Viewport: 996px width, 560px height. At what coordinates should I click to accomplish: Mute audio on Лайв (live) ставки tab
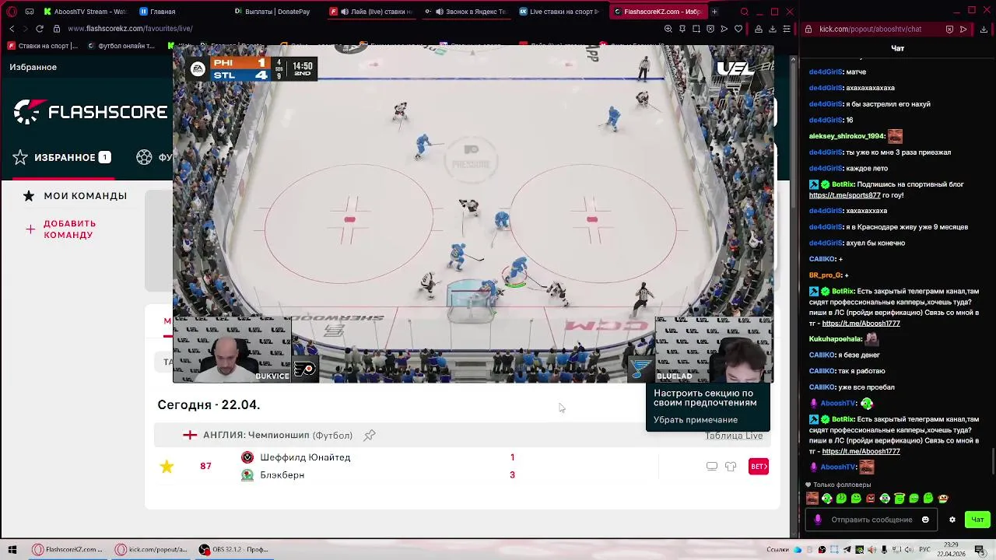(x=343, y=12)
